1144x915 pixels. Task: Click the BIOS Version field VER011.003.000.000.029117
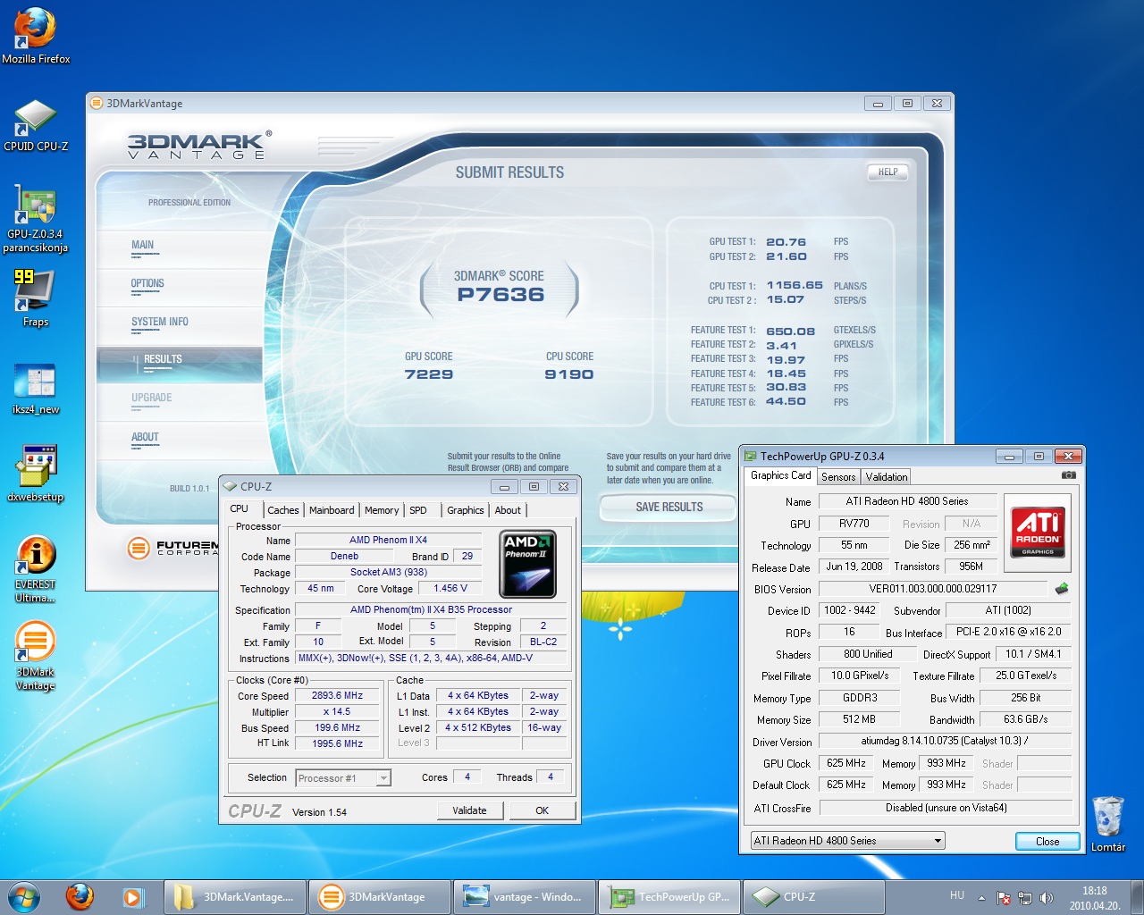933,589
